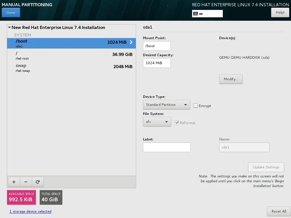The image size is (291, 218).
Task: Toggle the Encrypt checkbox
Action: pos(196,106)
